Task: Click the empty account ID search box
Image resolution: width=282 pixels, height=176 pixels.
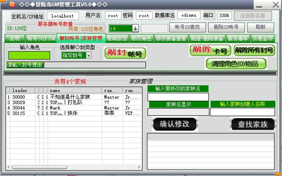Action: (155, 28)
